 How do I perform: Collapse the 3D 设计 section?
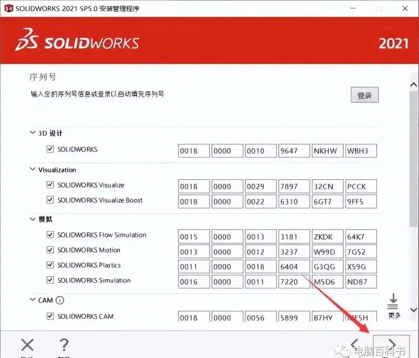[32, 133]
